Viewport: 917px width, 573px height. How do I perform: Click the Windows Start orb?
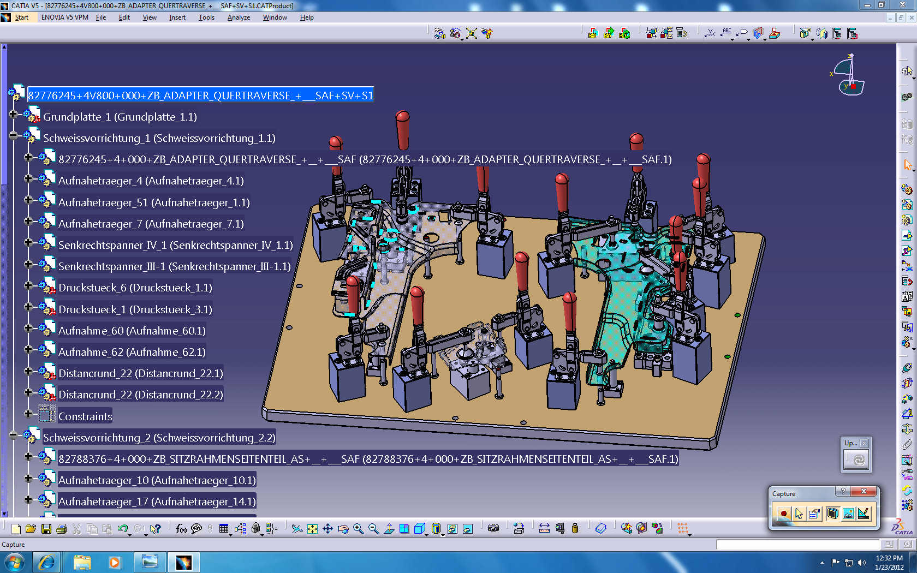coord(14,562)
